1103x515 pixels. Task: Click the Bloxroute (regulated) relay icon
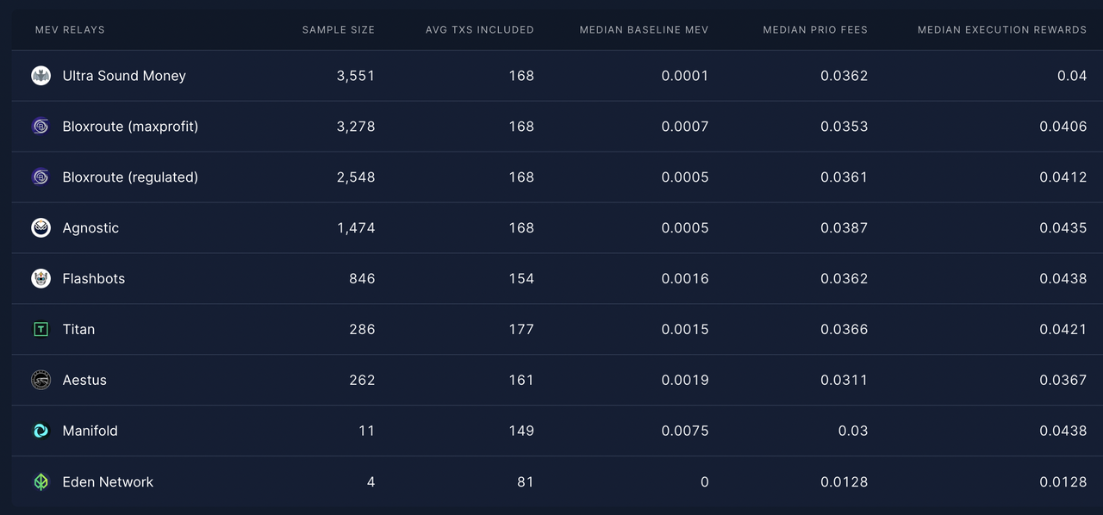coord(41,177)
